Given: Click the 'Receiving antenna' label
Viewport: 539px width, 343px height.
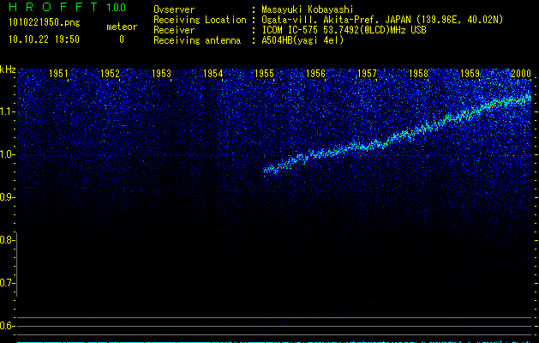Looking at the screenshot, I should click(x=197, y=40).
